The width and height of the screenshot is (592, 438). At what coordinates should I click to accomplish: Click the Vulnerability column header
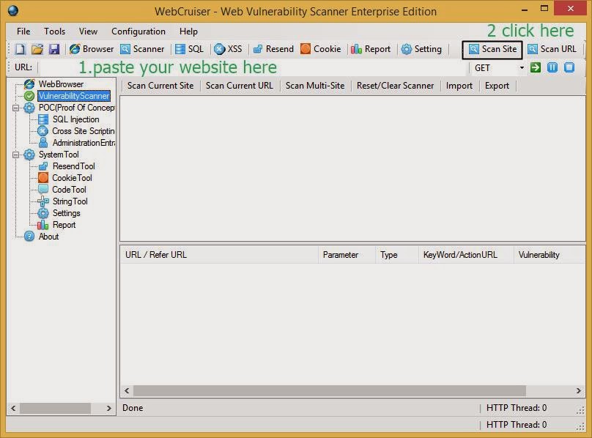[x=550, y=255]
